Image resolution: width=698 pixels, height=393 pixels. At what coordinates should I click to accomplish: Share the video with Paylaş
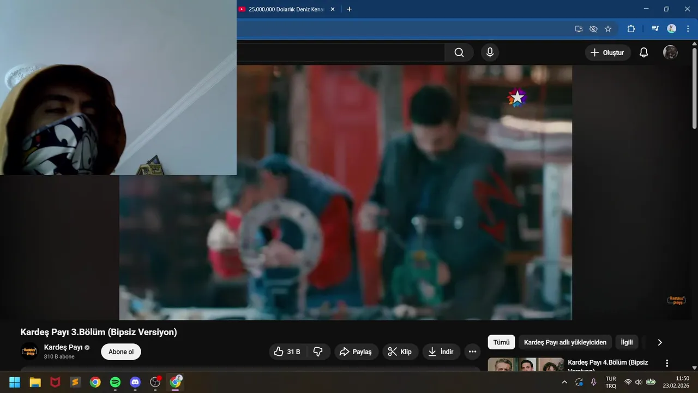(356, 352)
